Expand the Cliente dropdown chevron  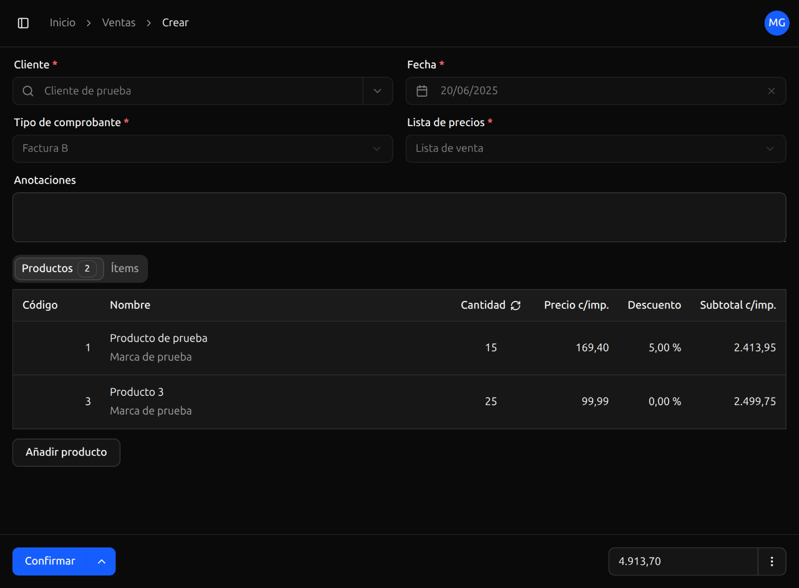tap(378, 91)
